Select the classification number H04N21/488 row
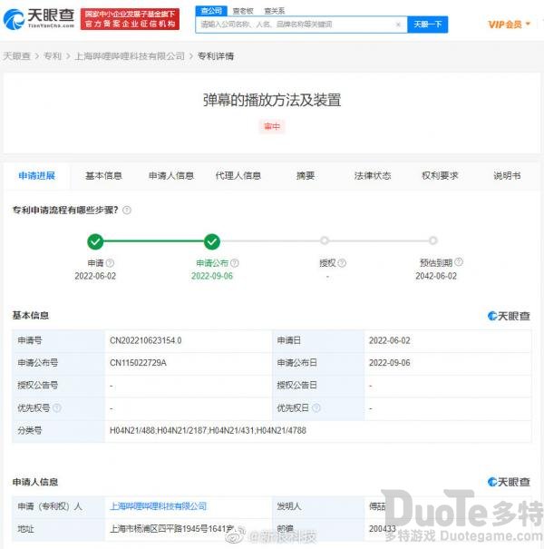Screen dimensions: 544x549 pos(272,431)
